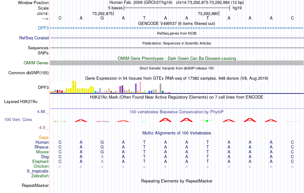The width and height of the screenshot is (304, 193).
Task: Select the Rhesus species label
Action: tap(42, 147)
